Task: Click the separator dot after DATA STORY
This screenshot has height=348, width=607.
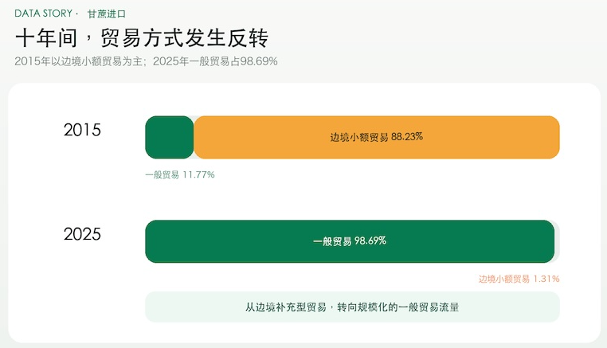Action: click(x=77, y=14)
